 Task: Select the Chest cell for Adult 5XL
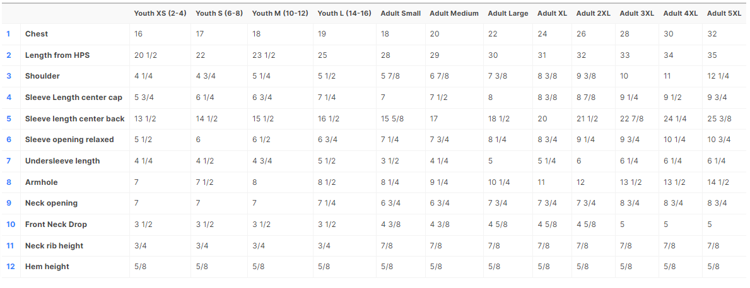coord(712,34)
